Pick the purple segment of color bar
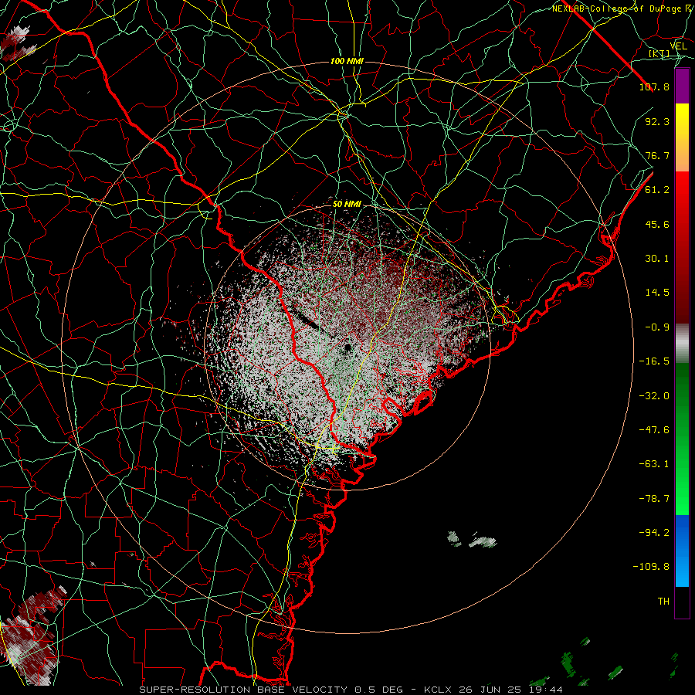The width and height of the screenshot is (695, 695). [x=682, y=86]
